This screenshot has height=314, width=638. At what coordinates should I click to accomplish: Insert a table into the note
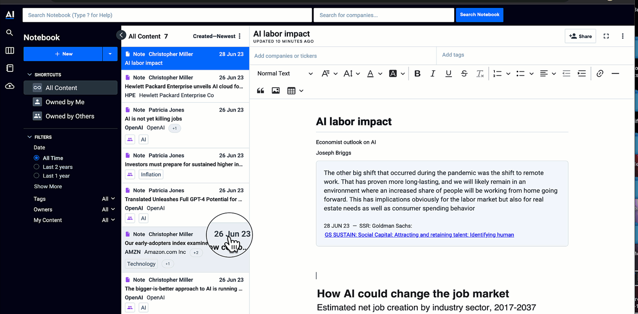(x=291, y=91)
